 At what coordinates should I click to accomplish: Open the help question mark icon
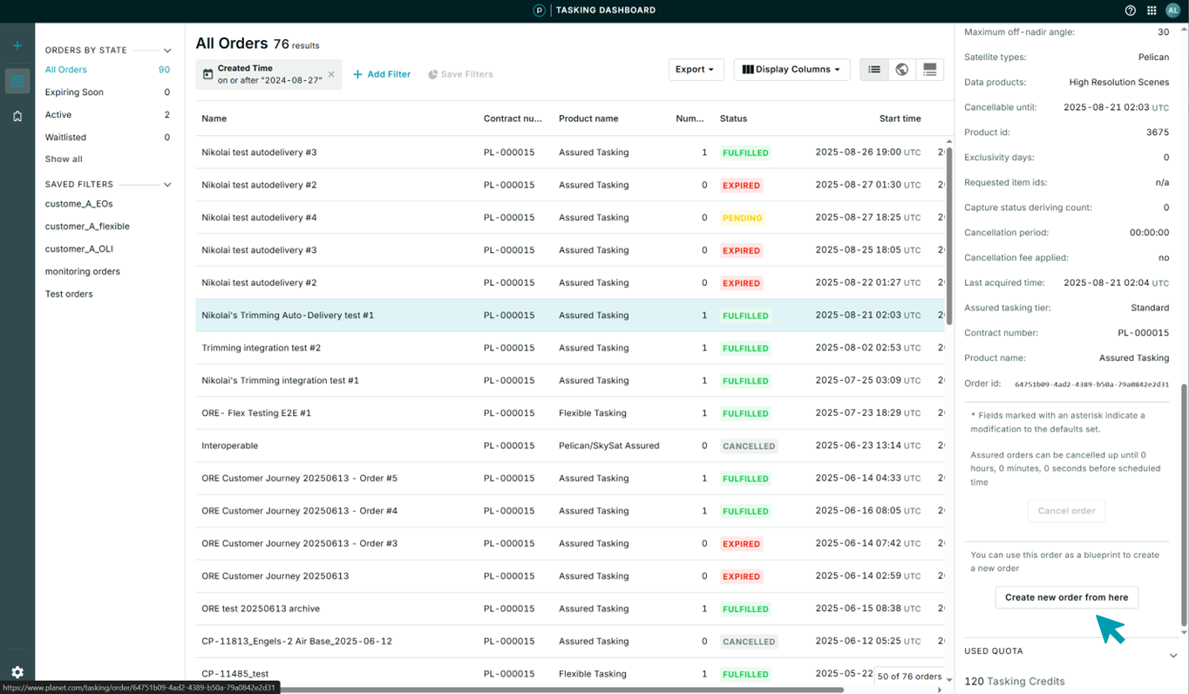(x=1131, y=10)
